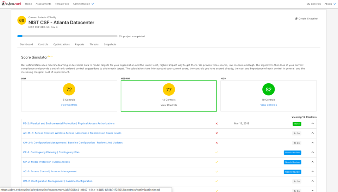Viewport: 338px width, 192px height.
Task: Click the To Do badge on CM-2 Baseline
Action: pos(296,181)
